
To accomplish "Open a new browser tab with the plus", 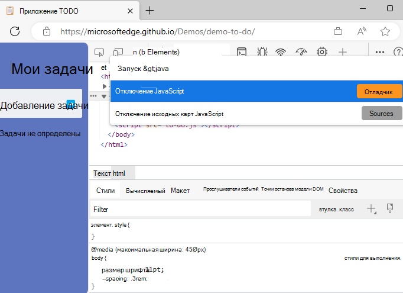I will tap(149, 11).
